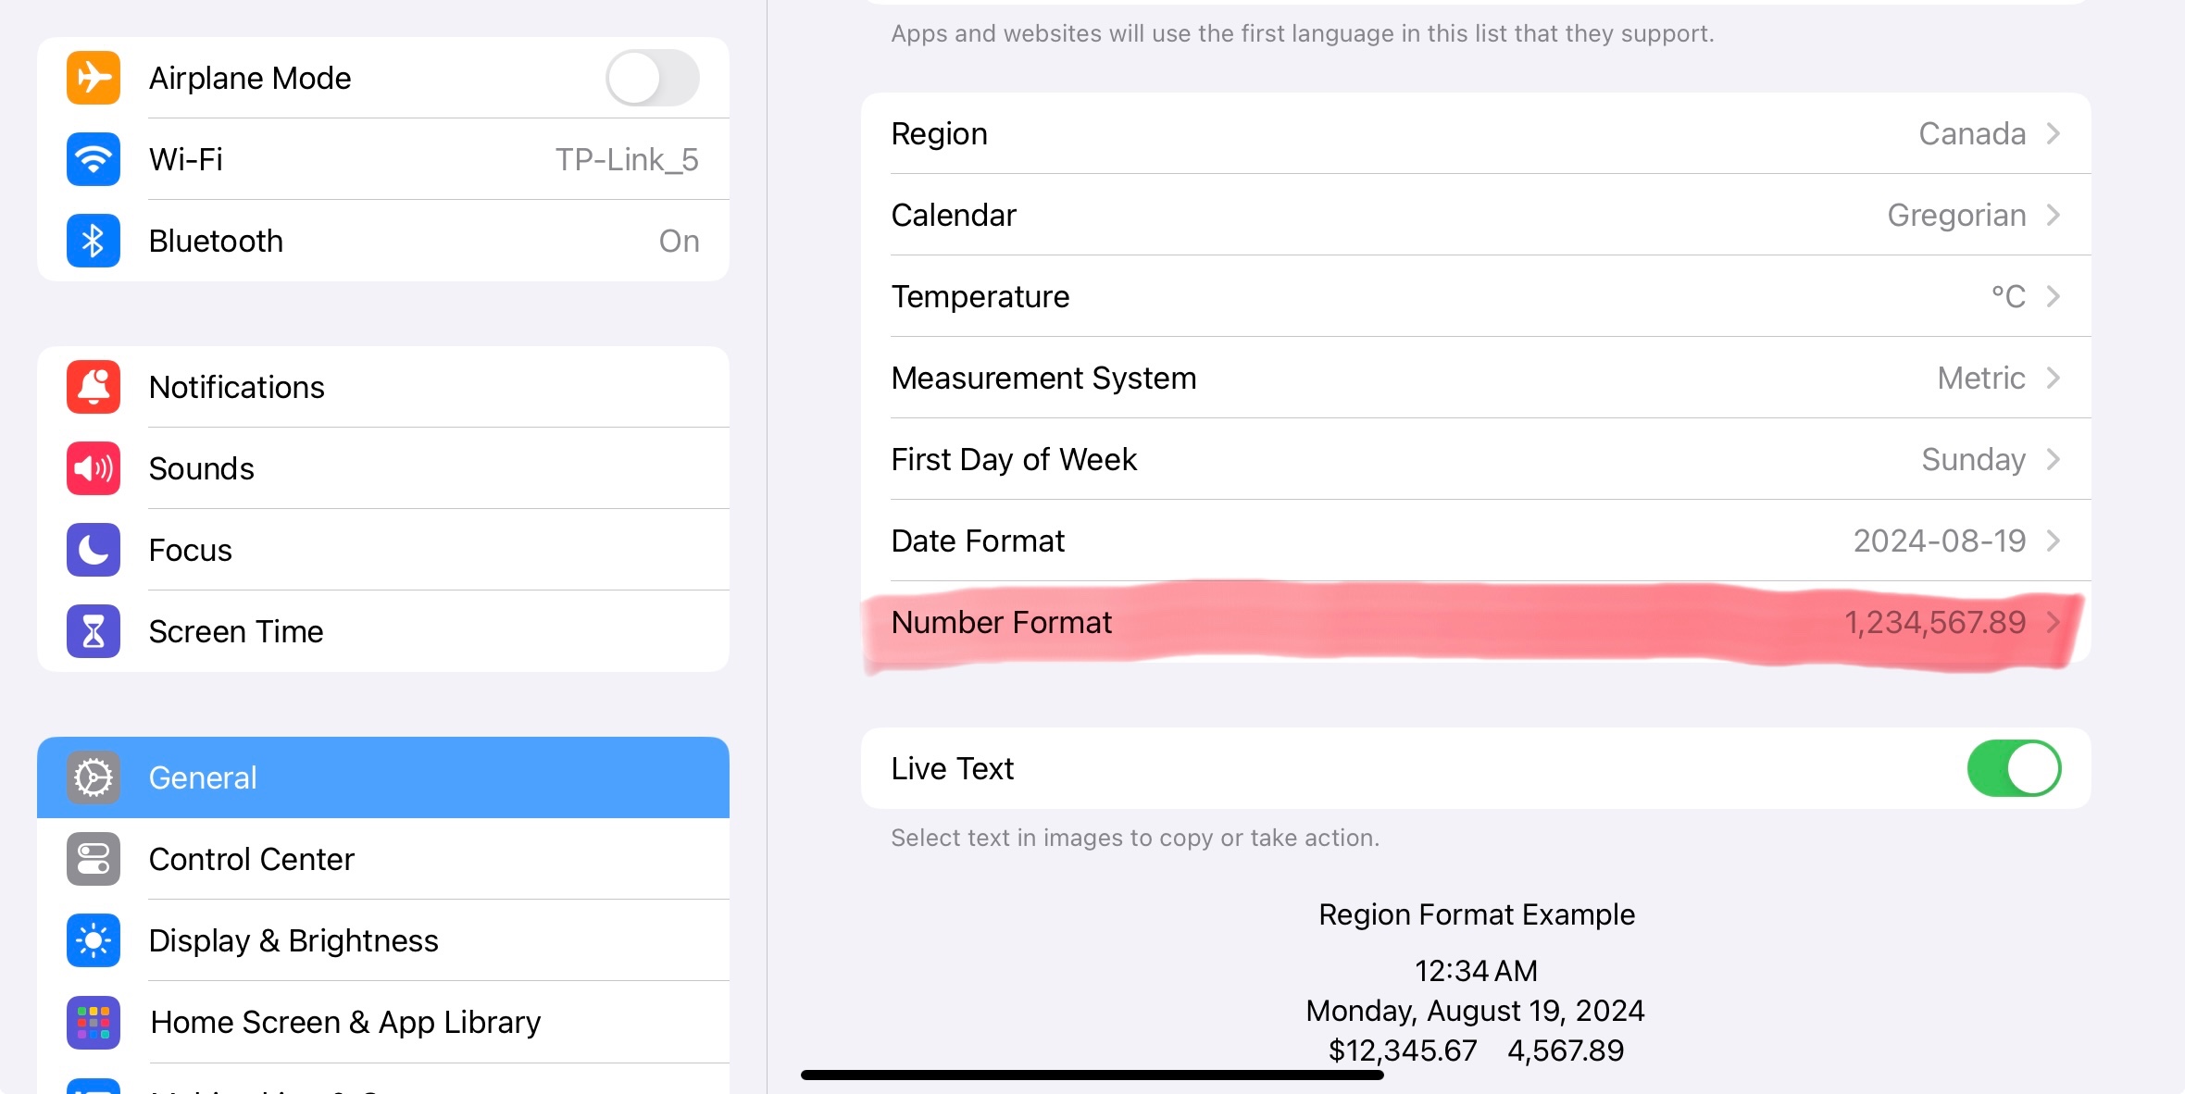This screenshot has width=2185, height=1094.
Task: Tap the Sounds speaker icon
Action: pyautogui.click(x=94, y=468)
